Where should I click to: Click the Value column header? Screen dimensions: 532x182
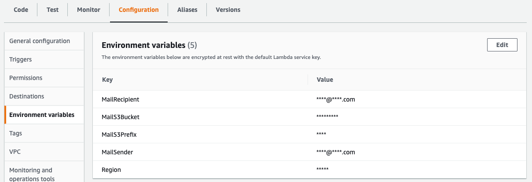(325, 80)
